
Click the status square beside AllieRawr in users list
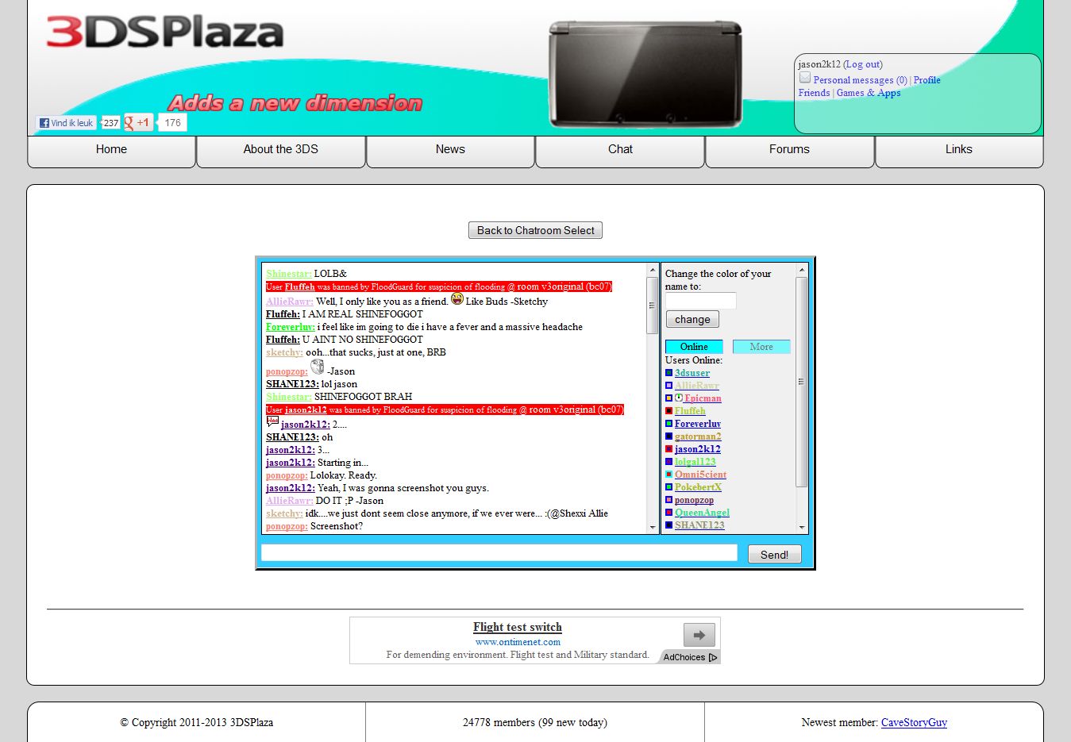[x=668, y=386]
